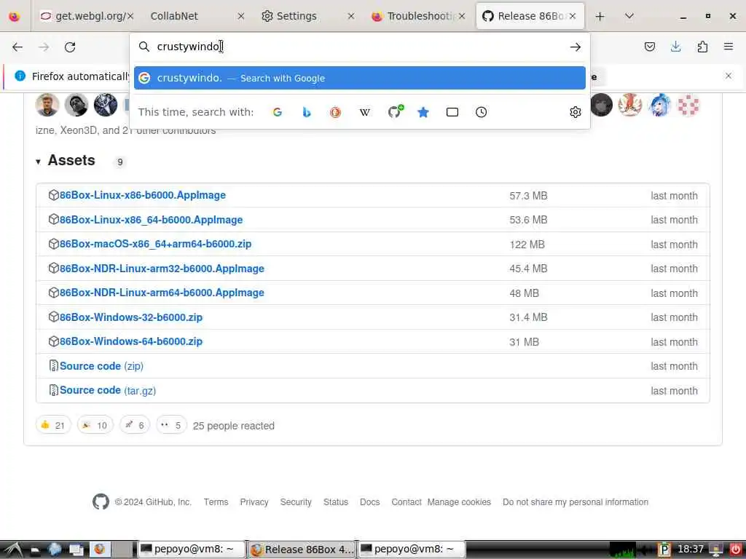
Task: Open new tab with plus button
Action: (600, 16)
